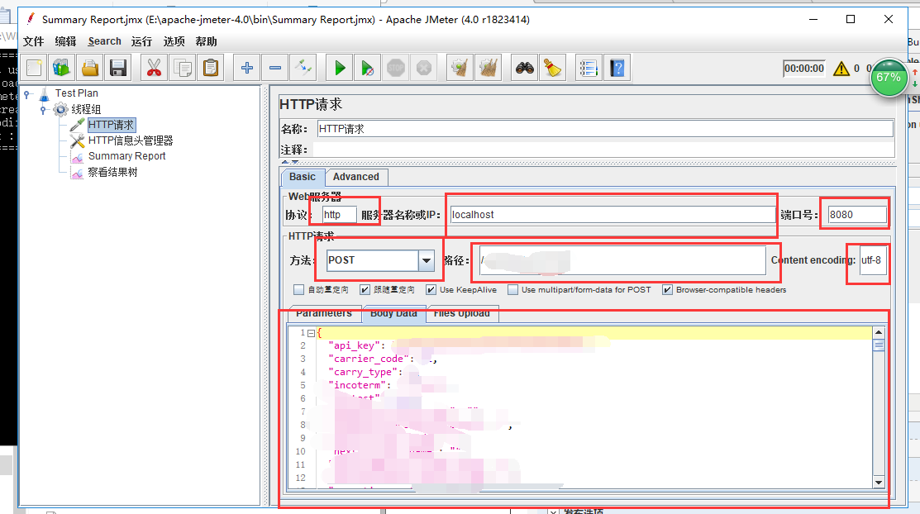Click the Cut scissors icon
The height and width of the screenshot is (514, 920).
point(154,68)
